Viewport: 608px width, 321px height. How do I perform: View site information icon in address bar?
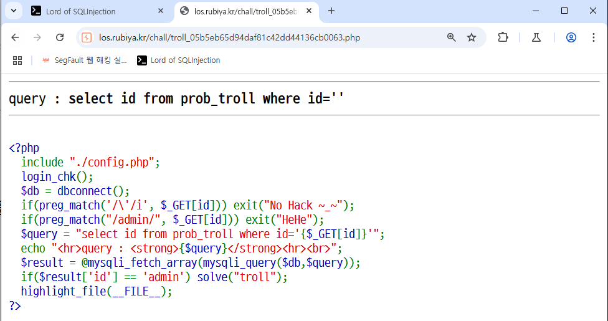pos(87,37)
